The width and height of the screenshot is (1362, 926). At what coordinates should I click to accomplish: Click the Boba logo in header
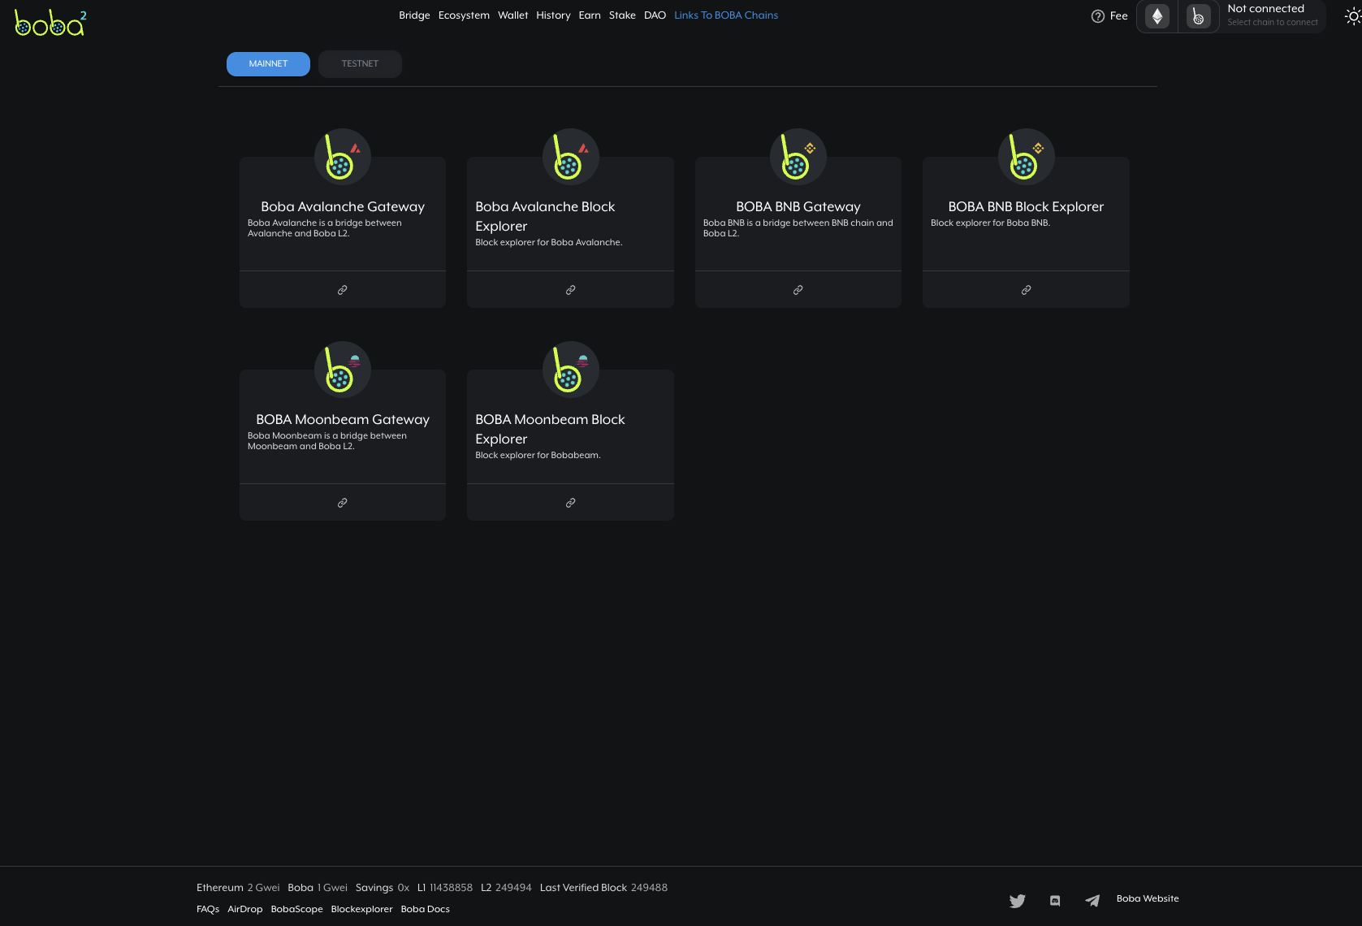tap(50, 23)
